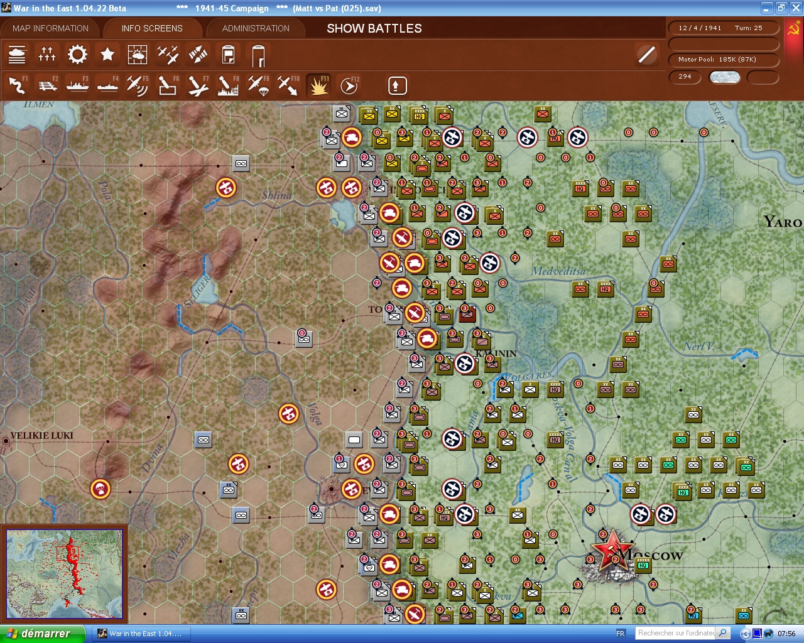Click the round slash button
The width and height of the screenshot is (804, 643).
[646, 55]
